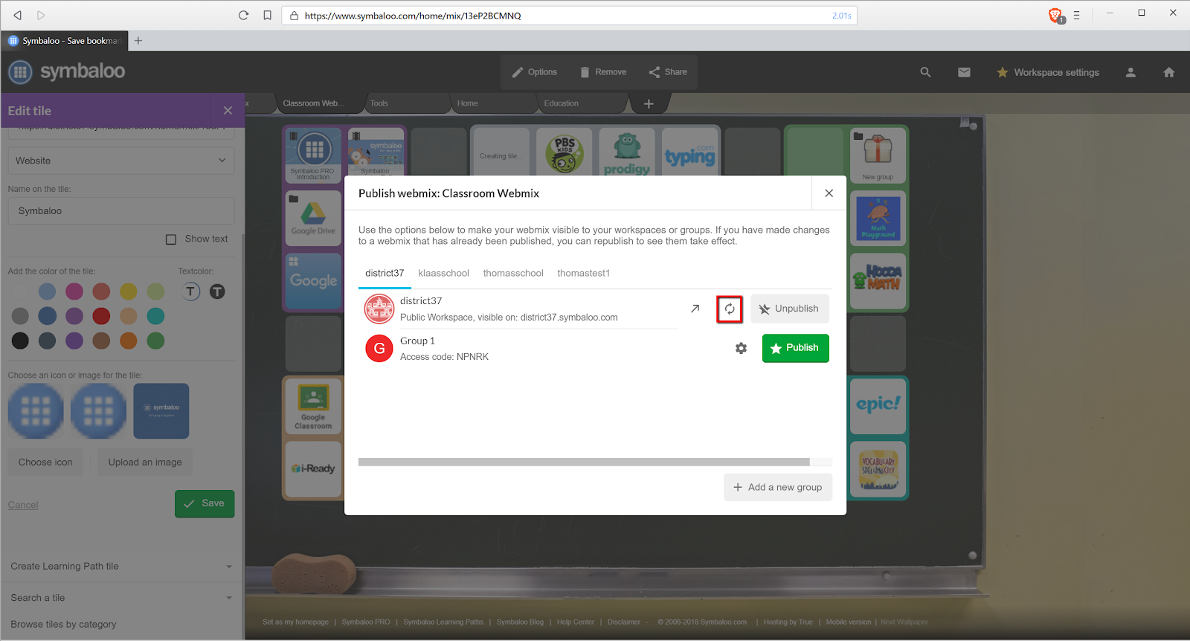Click the Unpublish button
This screenshot has width=1190, height=641.
pyautogui.click(x=789, y=309)
